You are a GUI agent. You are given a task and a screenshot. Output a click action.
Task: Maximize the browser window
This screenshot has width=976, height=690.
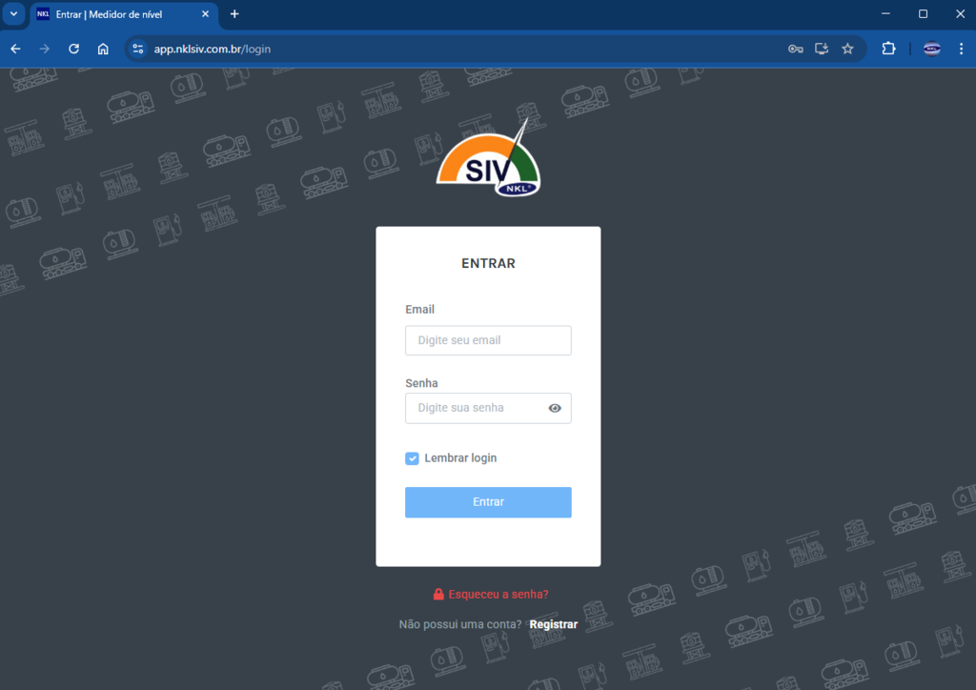(x=923, y=13)
